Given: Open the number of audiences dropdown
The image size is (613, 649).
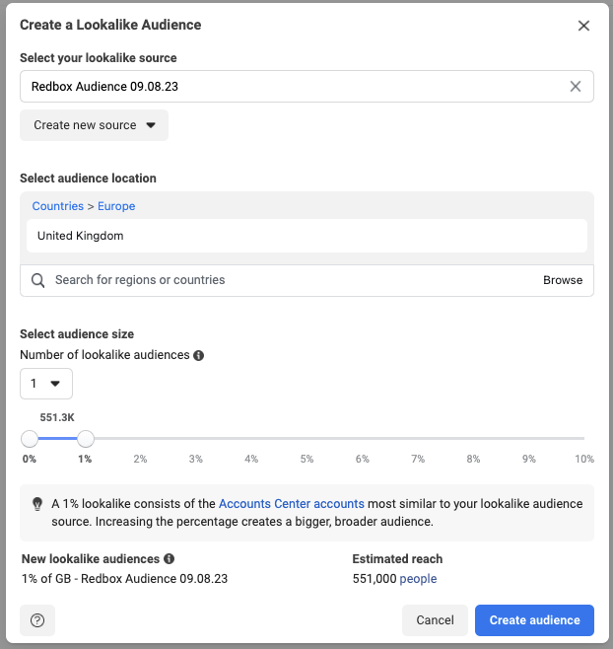Looking at the screenshot, I should click(45, 384).
